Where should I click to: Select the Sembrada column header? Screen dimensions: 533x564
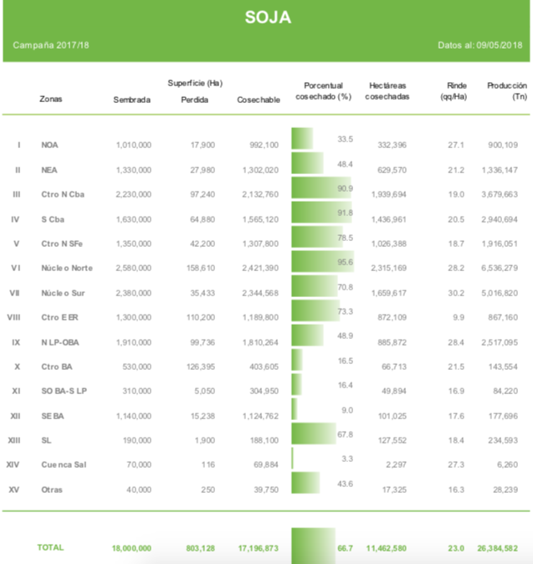(132, 100)
